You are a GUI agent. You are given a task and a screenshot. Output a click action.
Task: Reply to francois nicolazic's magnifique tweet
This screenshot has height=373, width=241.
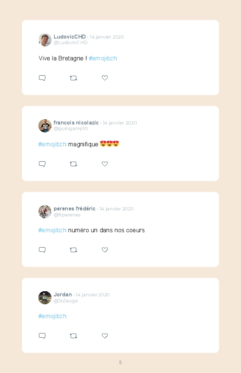[x=42, y=164]
